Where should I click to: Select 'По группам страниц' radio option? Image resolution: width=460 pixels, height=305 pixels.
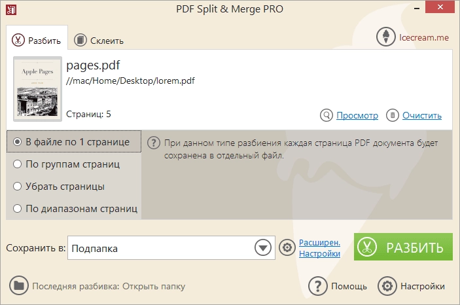[67, 164]
